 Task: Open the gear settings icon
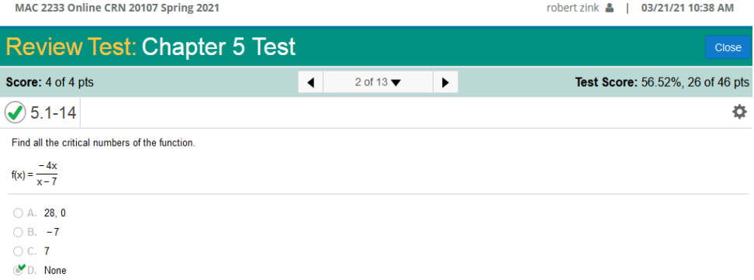[739, 112]
